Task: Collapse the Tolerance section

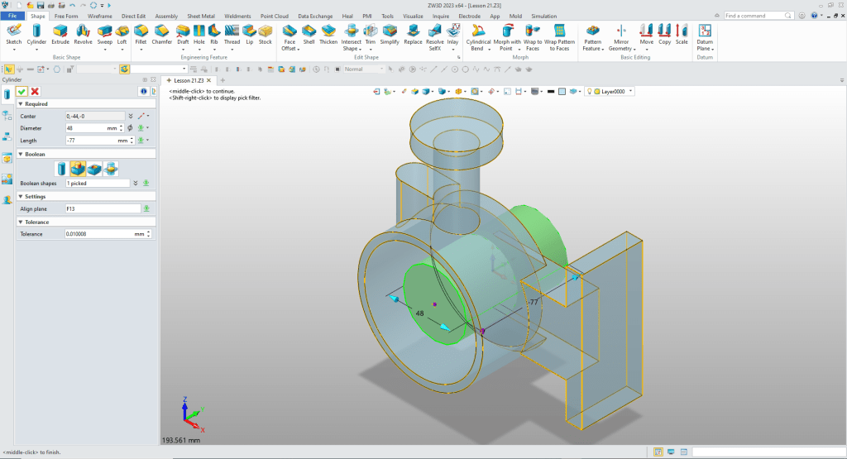Action: click(21, 222)
